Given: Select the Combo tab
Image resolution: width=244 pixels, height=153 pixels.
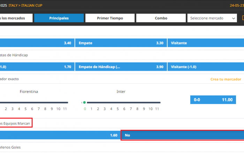Looking at the screenshot, I should pyautogui.click(x=161, y=18).
